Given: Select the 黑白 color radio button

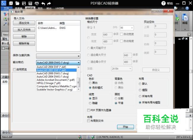Looking at the screenshot, I should [90, 83].
